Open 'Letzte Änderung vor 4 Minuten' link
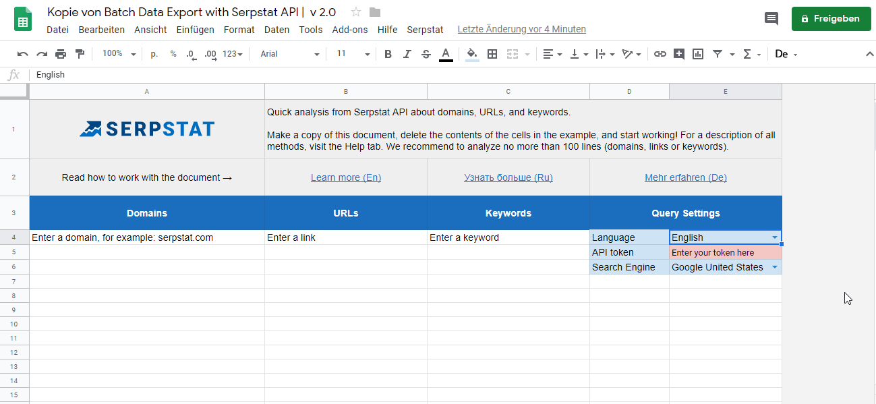This screenshot has height=404, width=876. [x=522, y=29]
